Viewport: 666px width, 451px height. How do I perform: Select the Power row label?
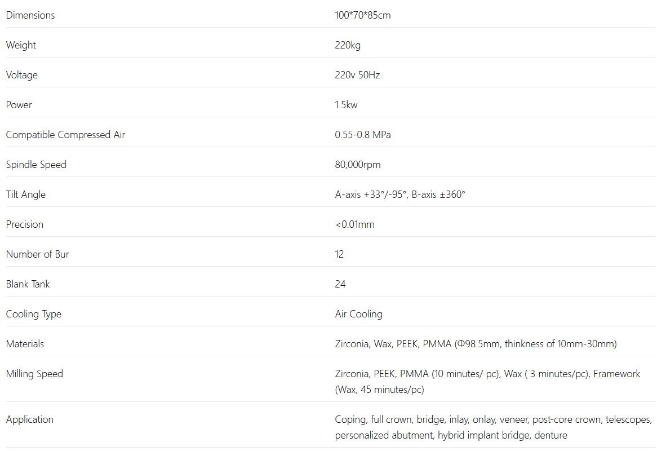[x=19, y=105]
